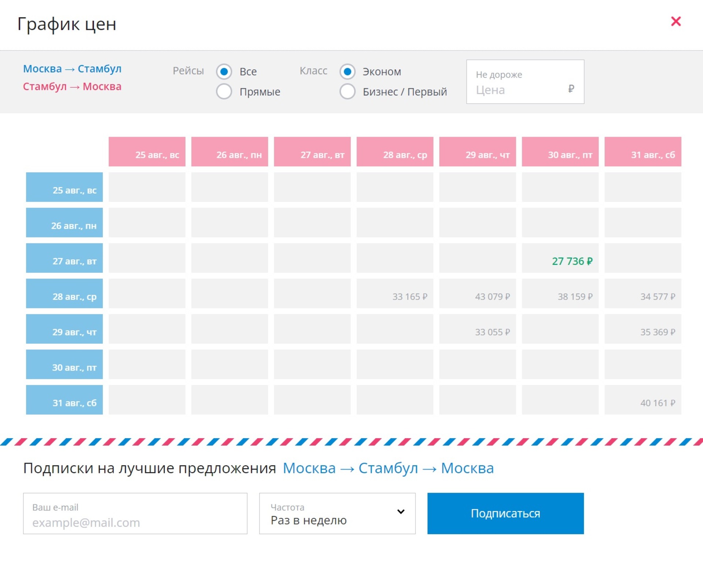
Task: Click the 'Не дороже' price input field
Action: point(520,90)
